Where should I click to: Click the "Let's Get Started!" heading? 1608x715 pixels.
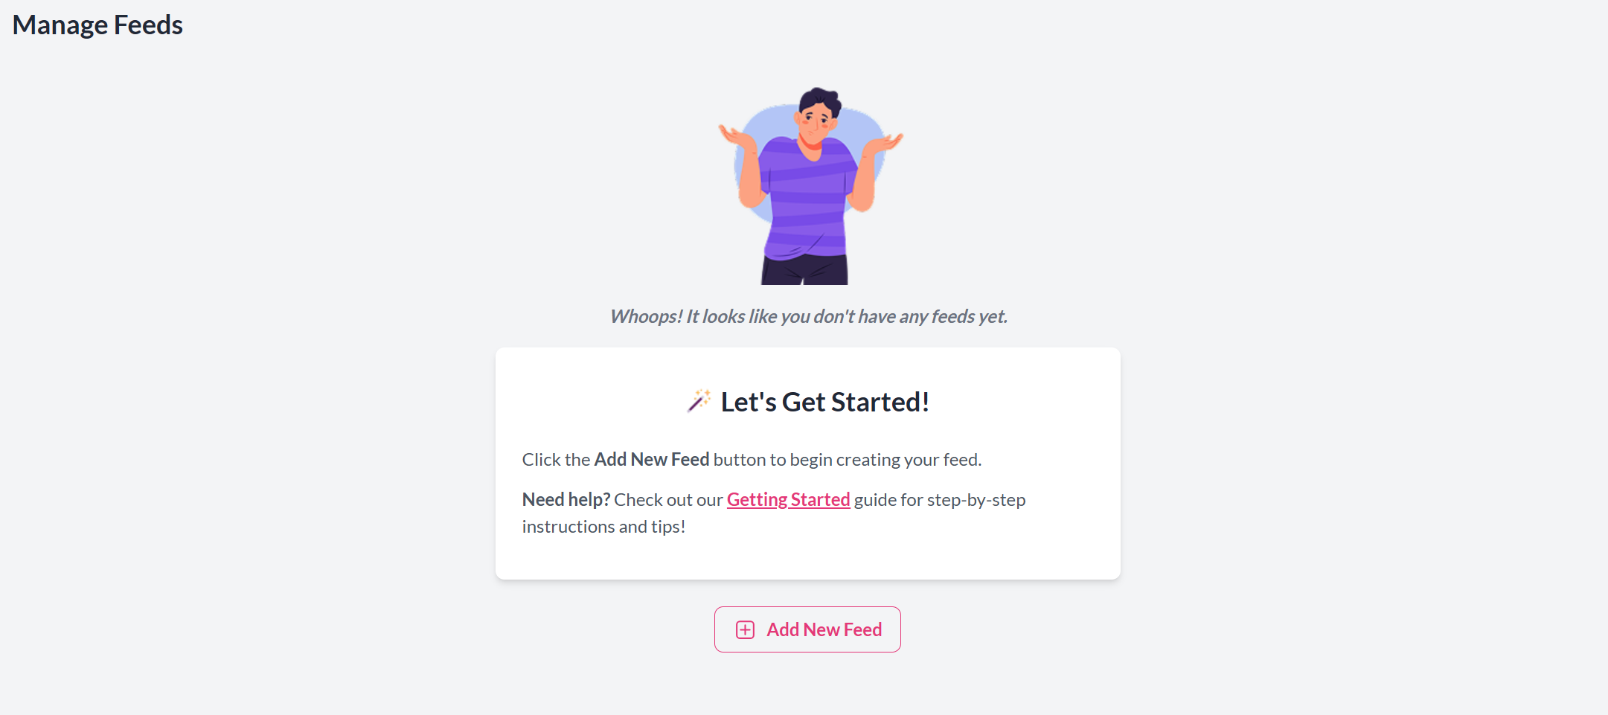pos(824,403)
